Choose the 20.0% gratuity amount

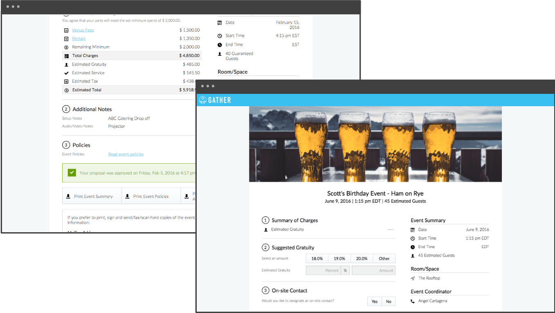362,258
